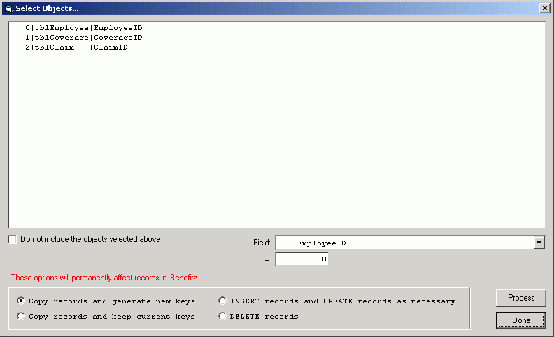
Task: Enable 'Do not include the objects selected above'
Action: (x=13, y=239)
